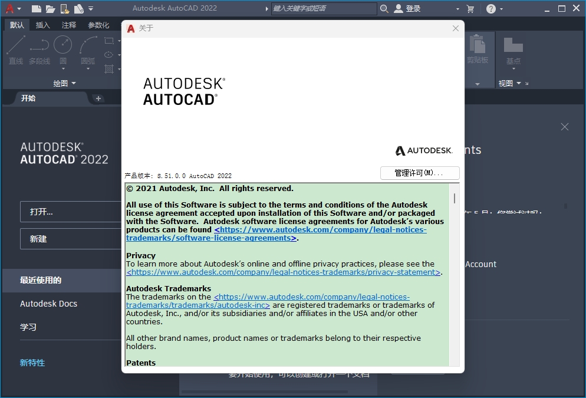The image size is (586, 398).
Task: Click the AutoCAD application menu A button
Action: [9, 8]
